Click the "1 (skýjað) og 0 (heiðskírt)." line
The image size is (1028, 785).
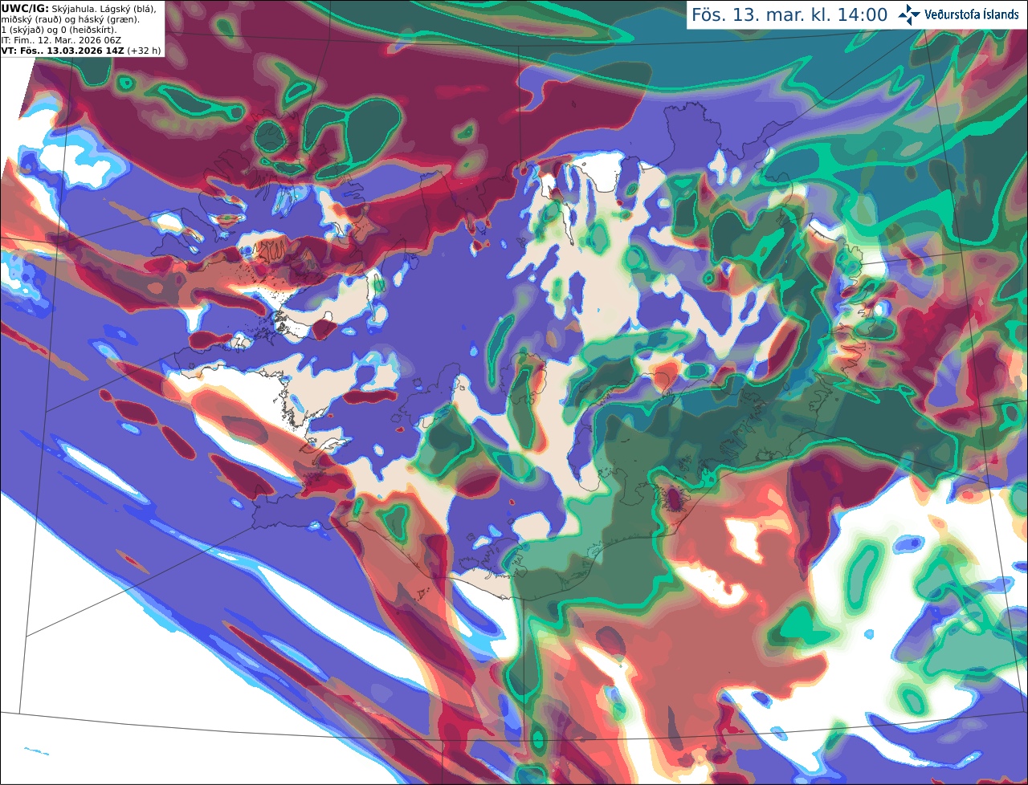(x=59, y=30)
